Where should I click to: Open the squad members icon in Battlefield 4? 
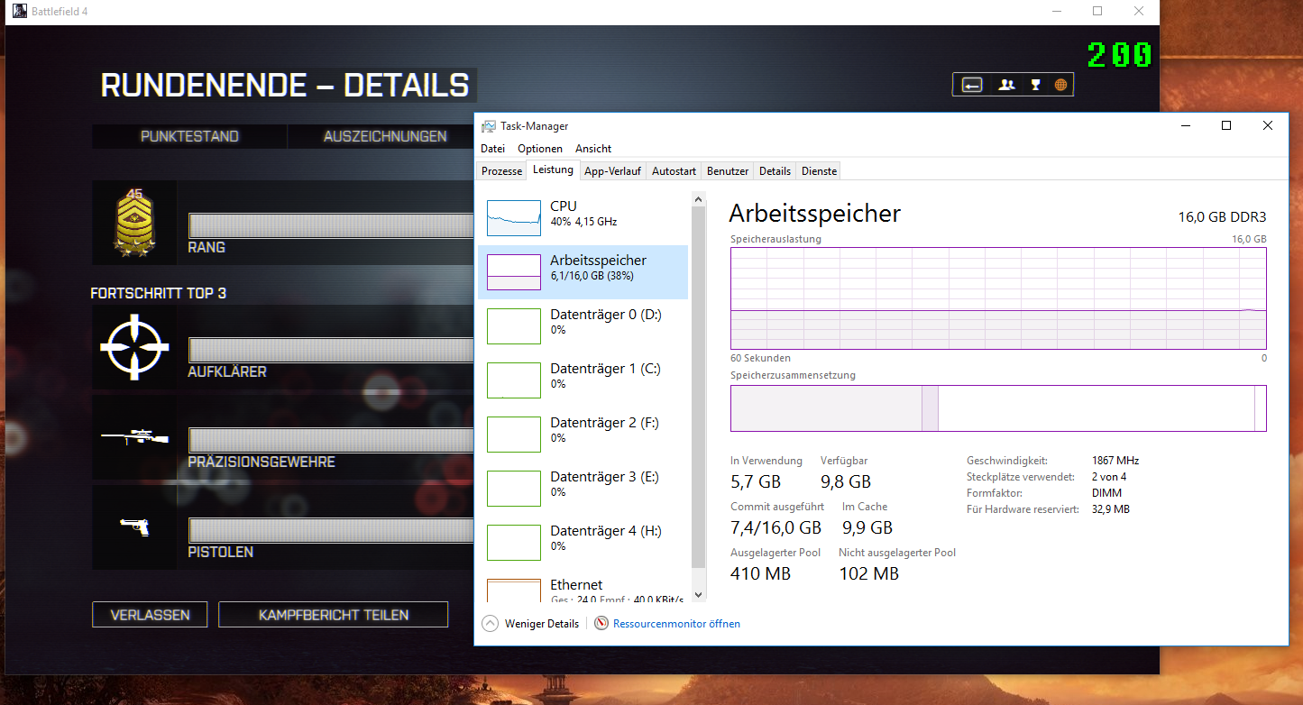coord(1006,85)
